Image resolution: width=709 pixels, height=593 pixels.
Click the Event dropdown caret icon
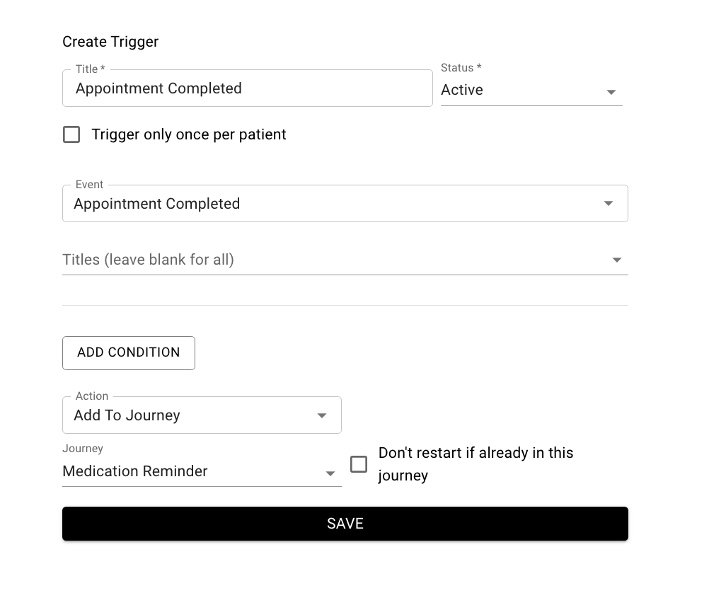click(x=609, y=203)
